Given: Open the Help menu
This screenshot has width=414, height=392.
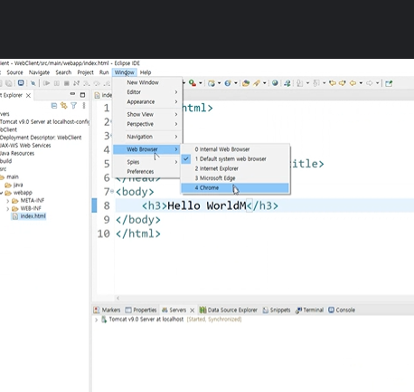Looking at the screenshot, I should tap(146, 72).
